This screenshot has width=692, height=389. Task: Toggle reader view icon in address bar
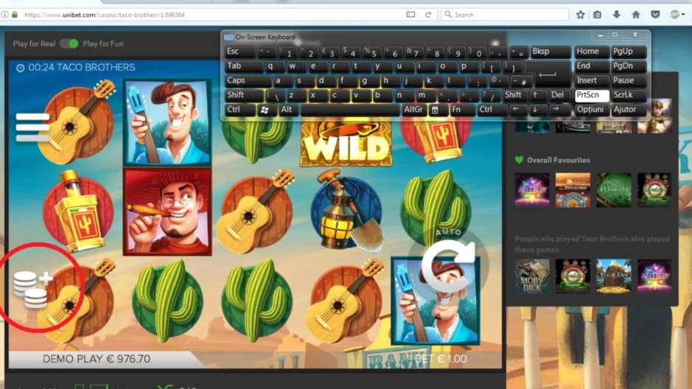[x=410, y=15]
